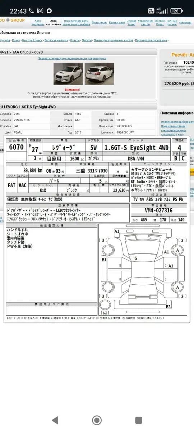Select the Мотоциклы menu item

tap(100, 23)
